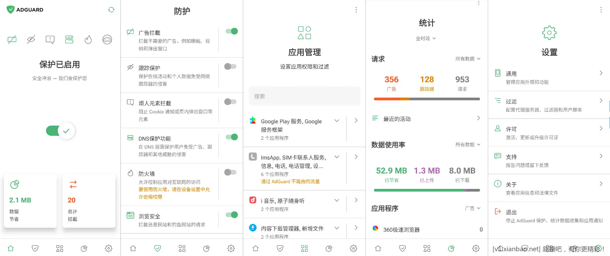Expand the ImsApp, SIM卡联系人服务 app group
Image resolution: width=610 pixels, height=256 pixels.
coord(337,157)
